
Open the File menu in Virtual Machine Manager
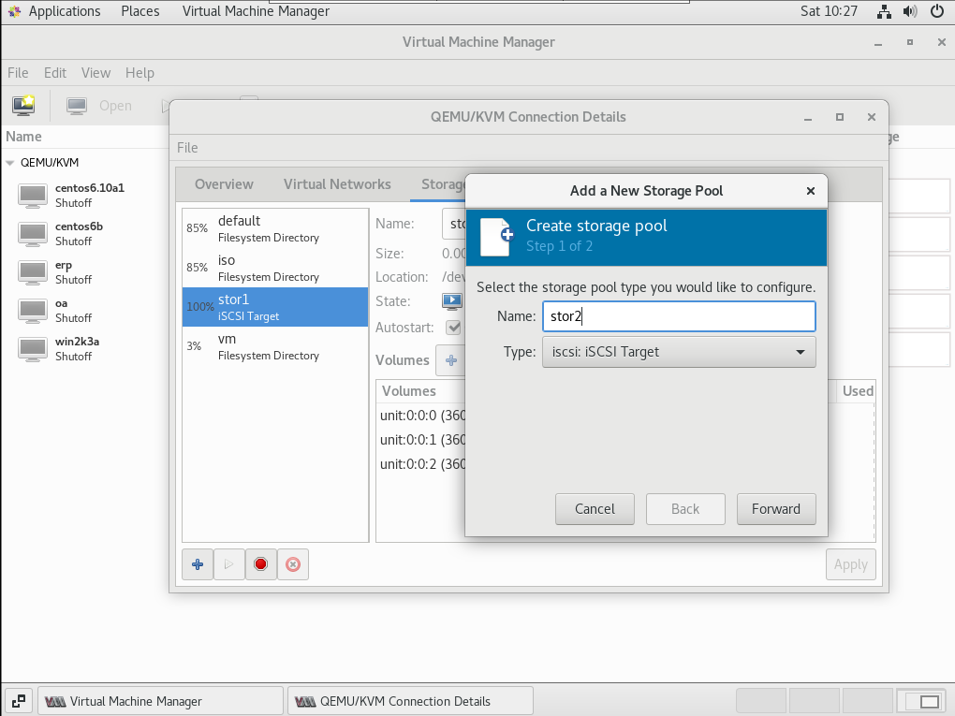coord(18,73)
